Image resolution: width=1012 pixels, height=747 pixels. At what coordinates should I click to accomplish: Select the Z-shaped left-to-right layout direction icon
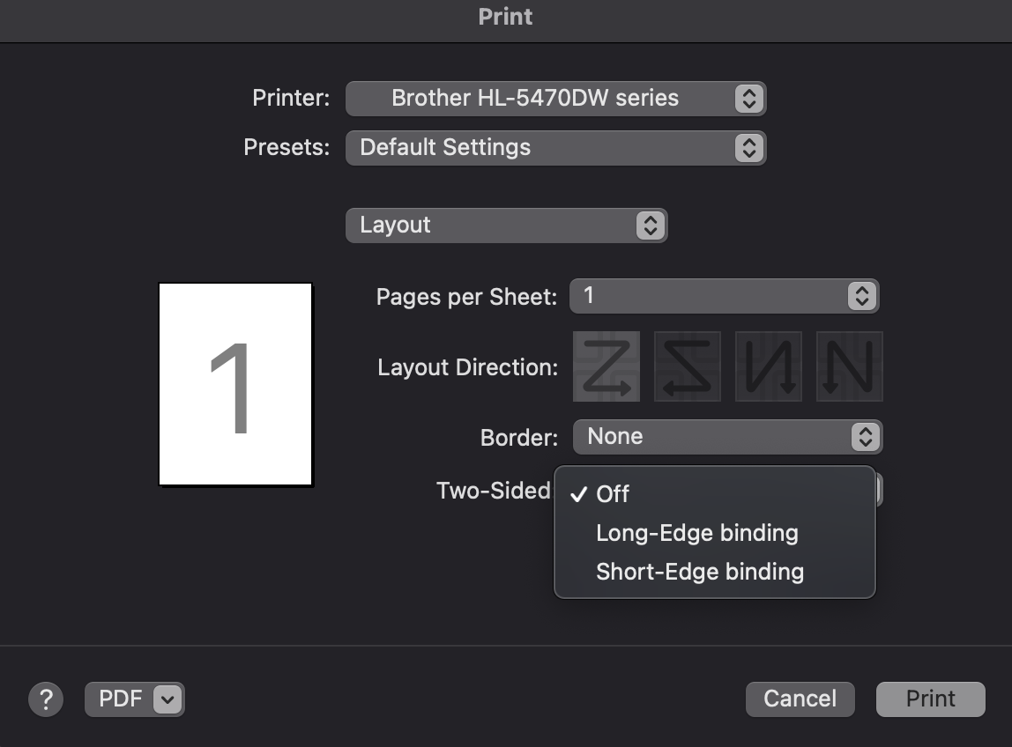[606, 366]
